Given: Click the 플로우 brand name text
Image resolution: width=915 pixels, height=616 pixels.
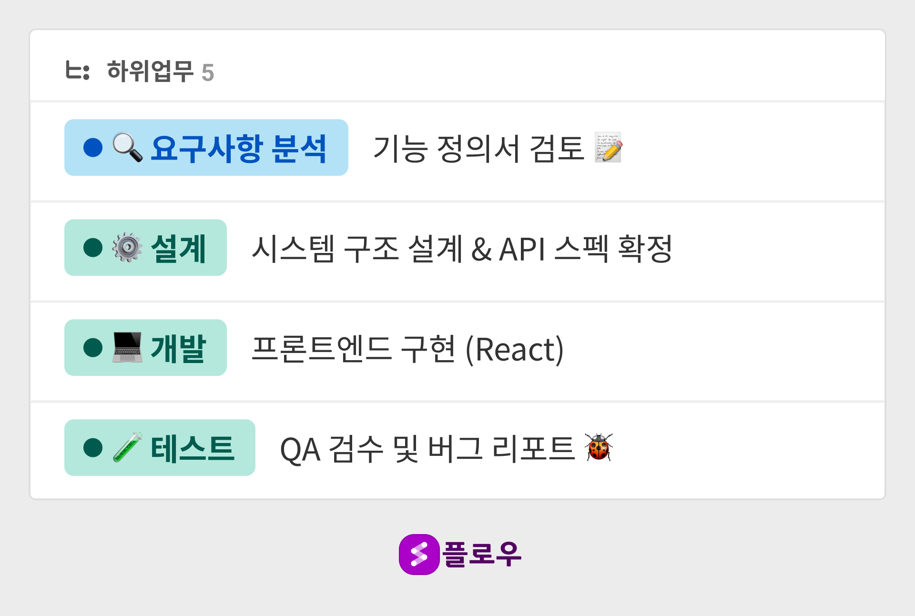Looking at the screenshot, I should point(482,554).
